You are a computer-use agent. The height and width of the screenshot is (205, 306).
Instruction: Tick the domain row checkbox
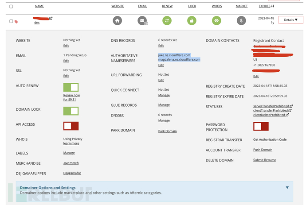coord(11,21)
